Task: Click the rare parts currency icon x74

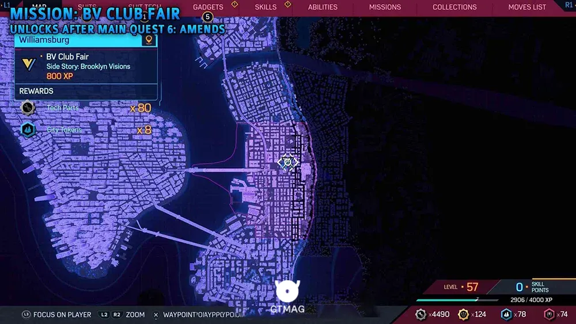Action: tap(549, 314)
